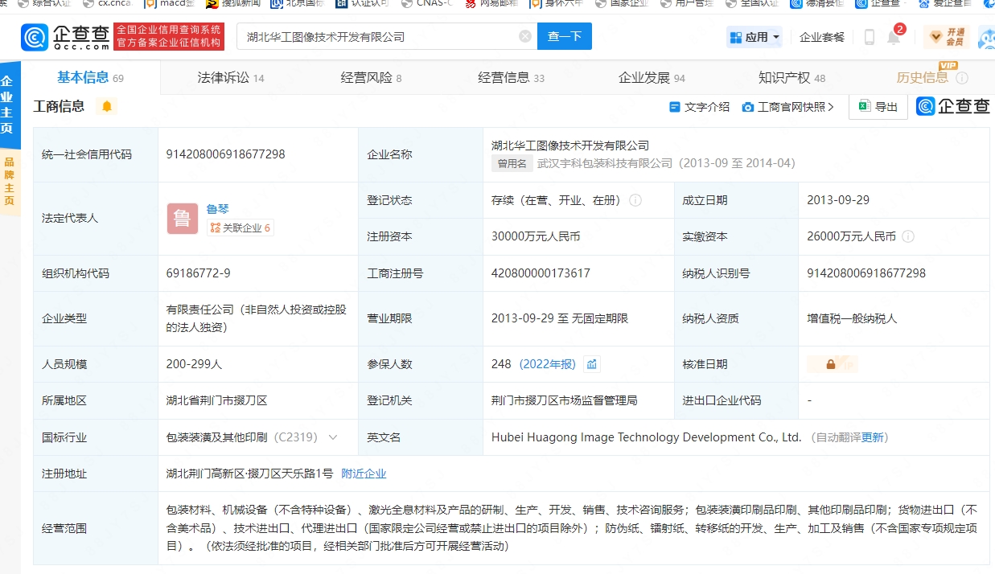The height and width of the screenshot is (574, 995).
Task: Open the VIP 历史信息 tab
Action: click(923, 77)
